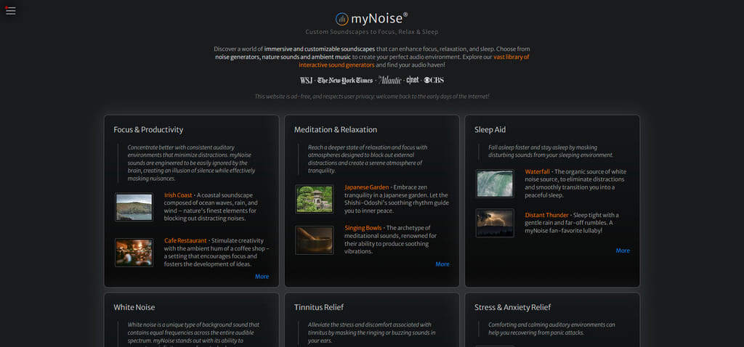Click the Stress & Anxiety Relief heading
The height and width of the screenshot is (347, 744).
pyautogui.click(x=512, y=307)
